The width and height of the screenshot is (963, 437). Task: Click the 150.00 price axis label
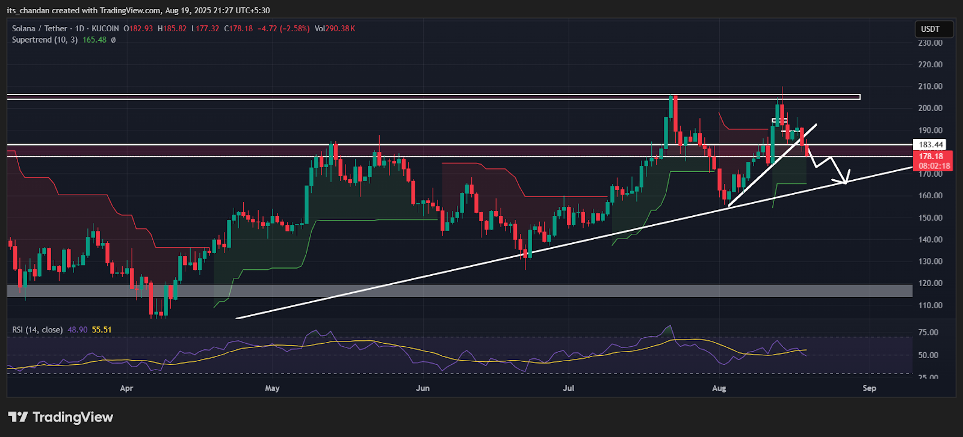(930, 218)
